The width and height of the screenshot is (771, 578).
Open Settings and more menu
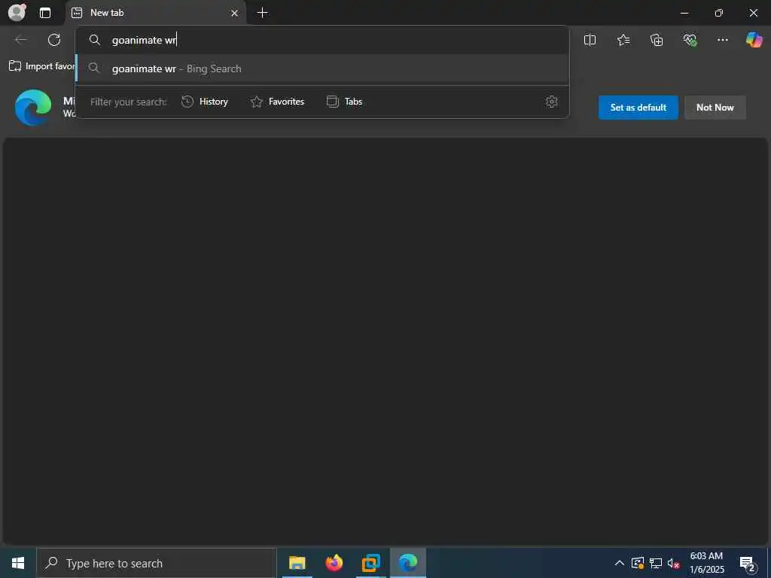pyautogui.click(x=722, y=40)
